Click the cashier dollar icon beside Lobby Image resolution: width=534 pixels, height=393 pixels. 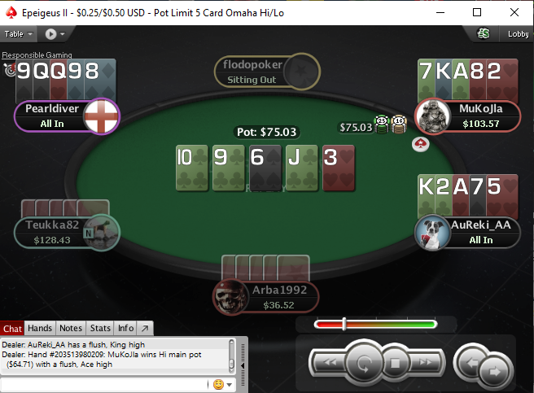(484, 33)
